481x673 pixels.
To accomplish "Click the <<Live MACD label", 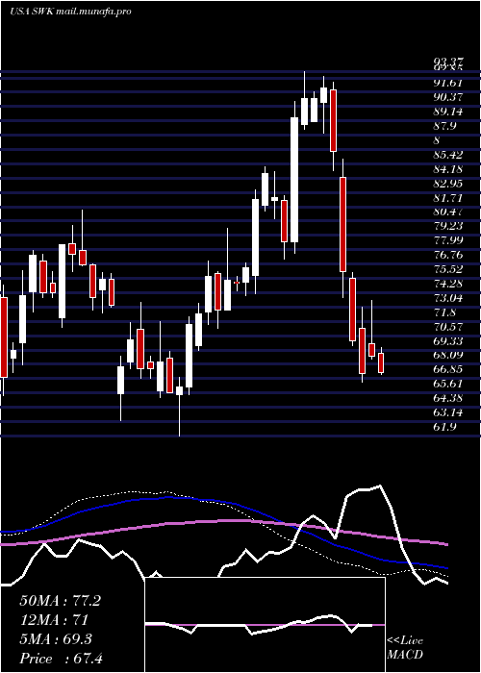I will (x=405, y=648).
